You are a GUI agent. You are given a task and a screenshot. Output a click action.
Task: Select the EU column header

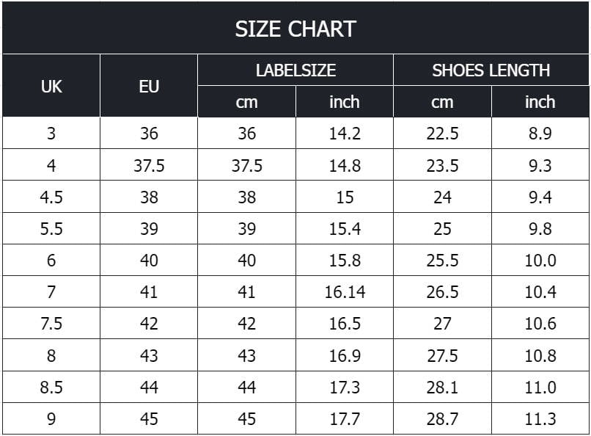149,86
